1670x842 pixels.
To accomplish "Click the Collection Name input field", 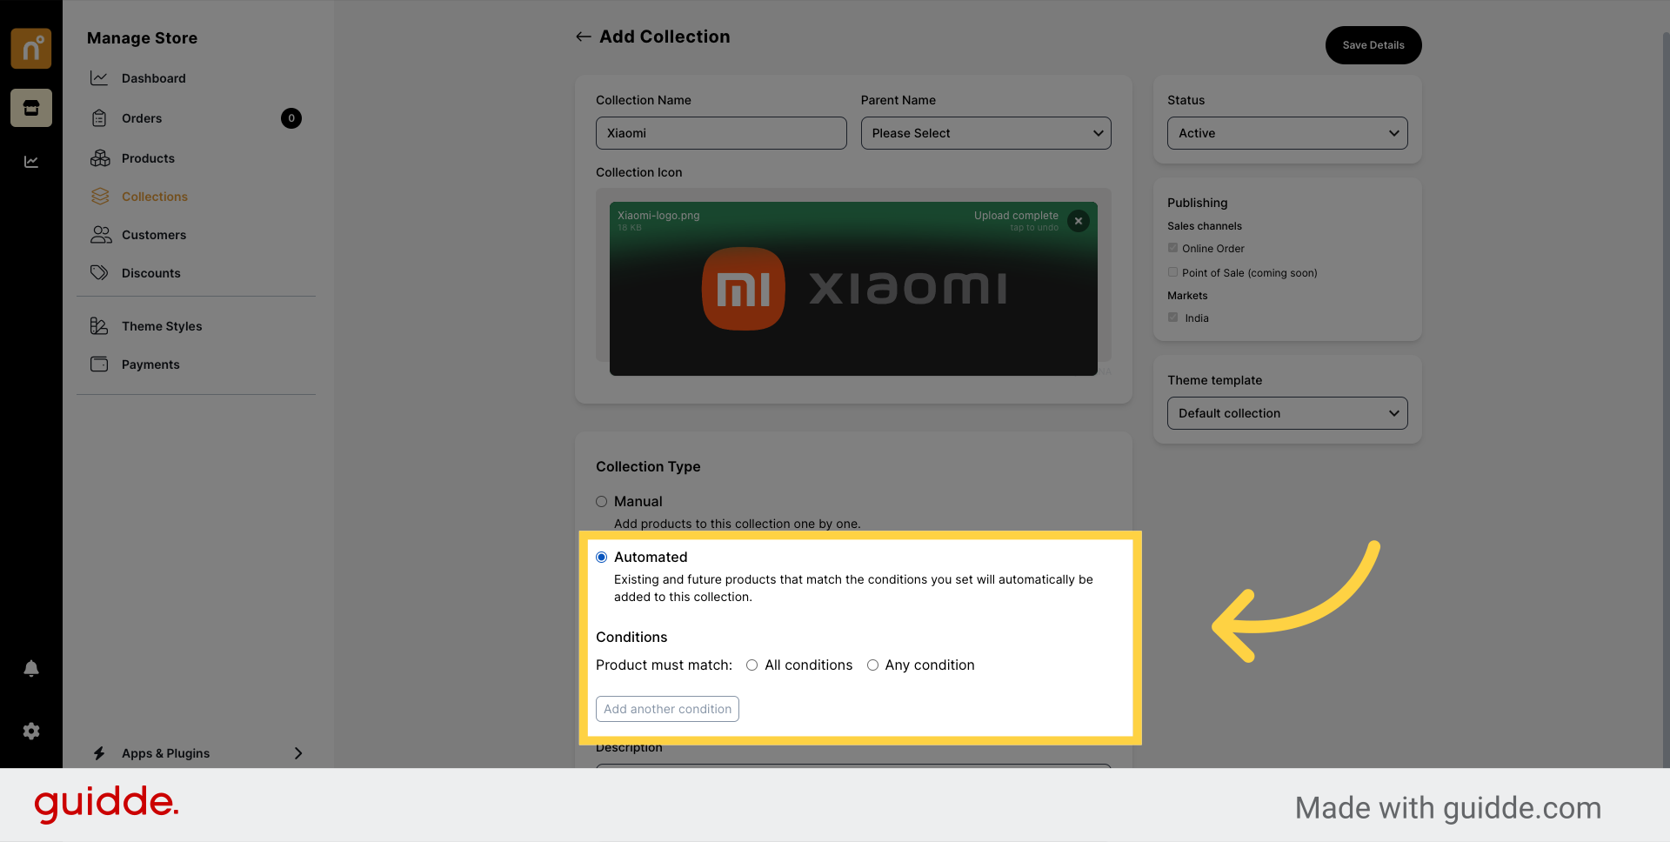I will [721, 133].
